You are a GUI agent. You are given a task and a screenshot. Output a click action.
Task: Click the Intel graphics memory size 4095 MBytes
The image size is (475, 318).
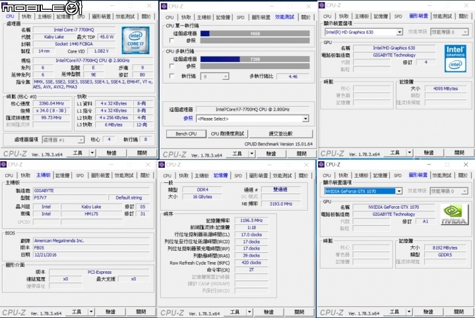445,89
